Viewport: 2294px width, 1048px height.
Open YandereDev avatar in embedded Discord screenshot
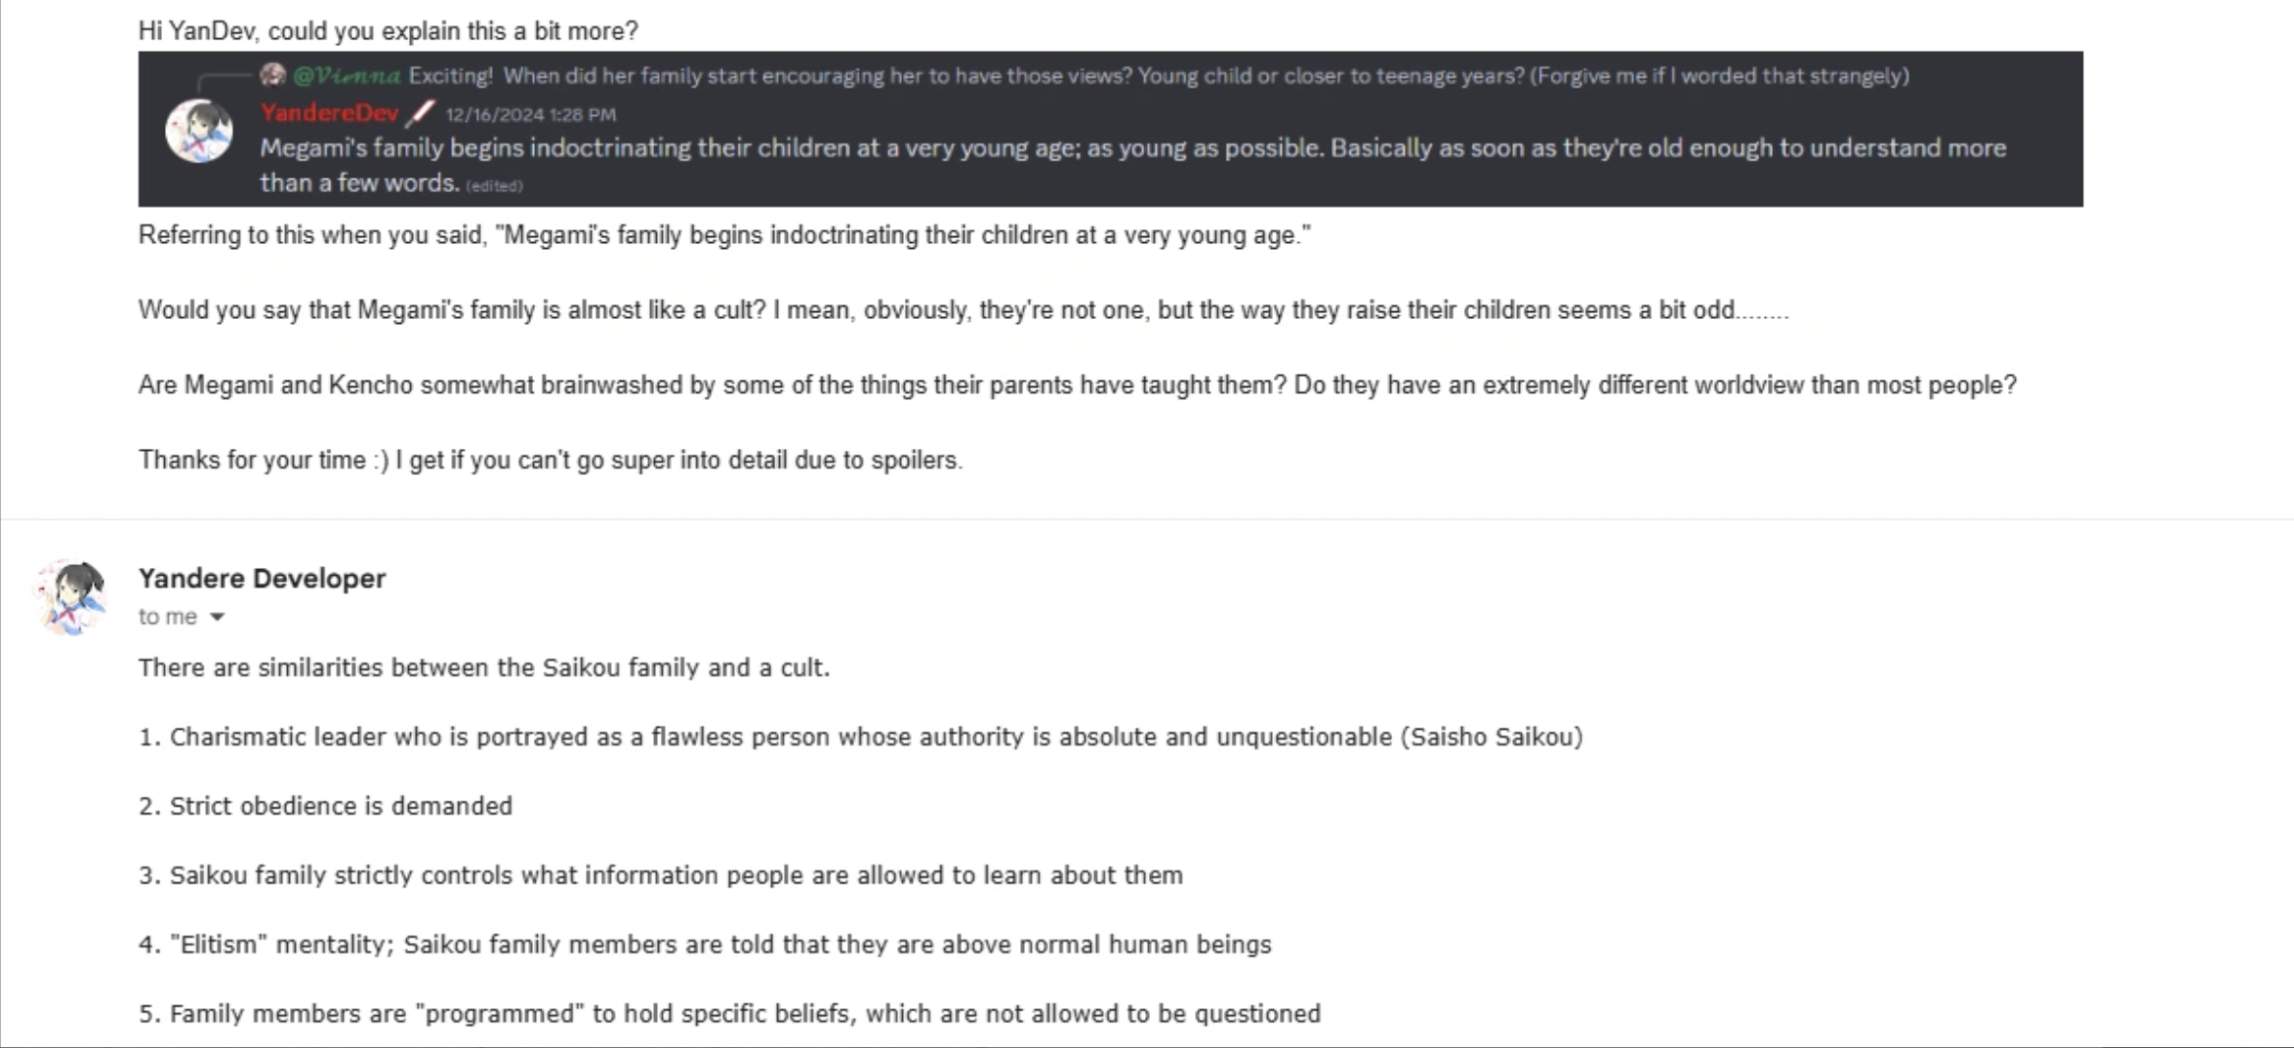click(198, 131)
